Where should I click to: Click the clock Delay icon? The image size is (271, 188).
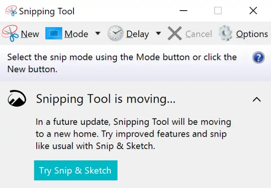tap(116, 33)
